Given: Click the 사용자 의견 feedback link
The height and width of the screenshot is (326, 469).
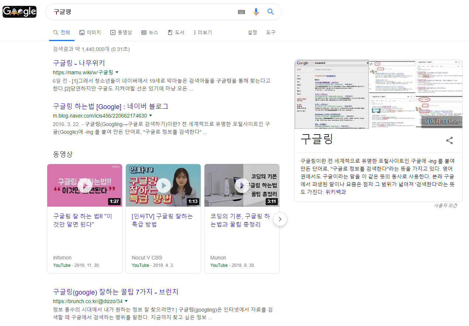Looking at the screenshot, I should click(445, 206).
